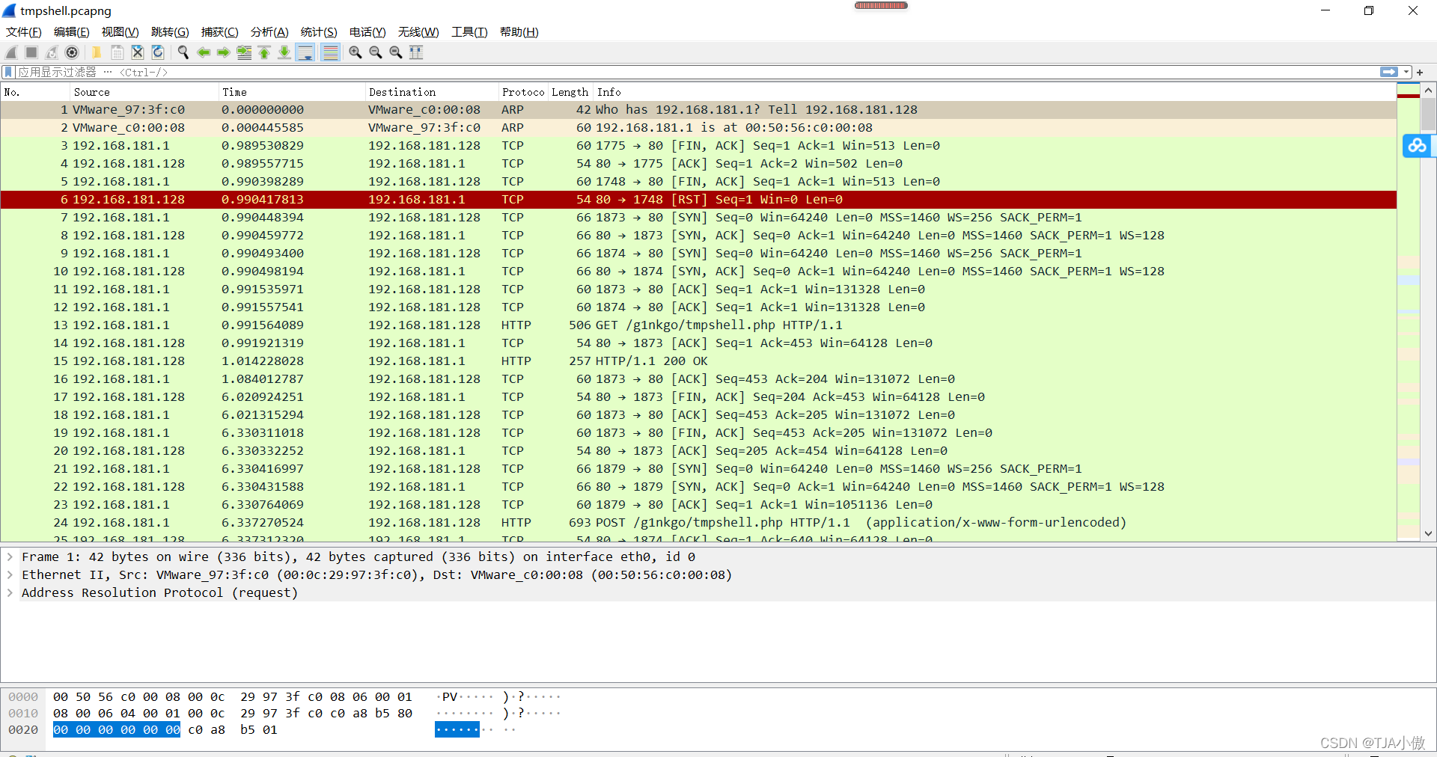Go forward to next packet arrow
1437x757 pixels.
point(223,52)
